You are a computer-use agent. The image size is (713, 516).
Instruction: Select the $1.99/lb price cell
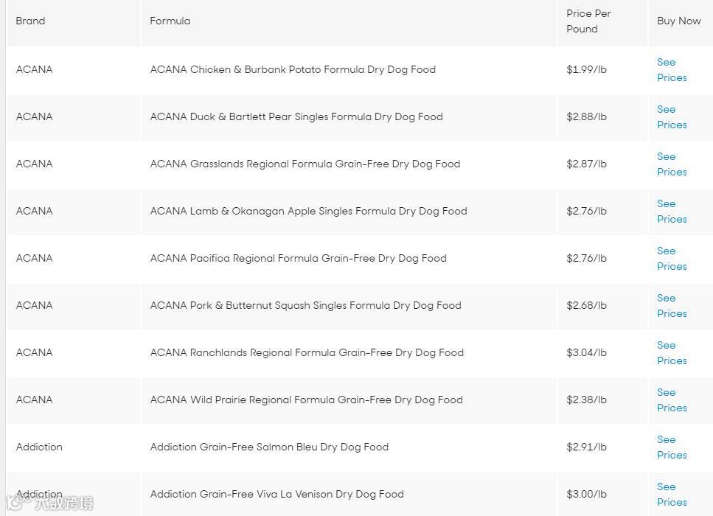587,69
